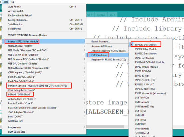This screenshot has width=184, height=137.
Task: Expand the Programmer submenu
Action: point(44,127)
